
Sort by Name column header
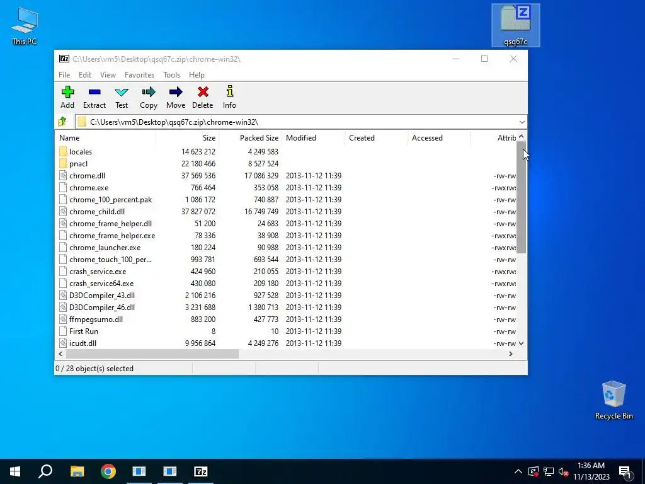pyautogui.click(x=105, y=138)
